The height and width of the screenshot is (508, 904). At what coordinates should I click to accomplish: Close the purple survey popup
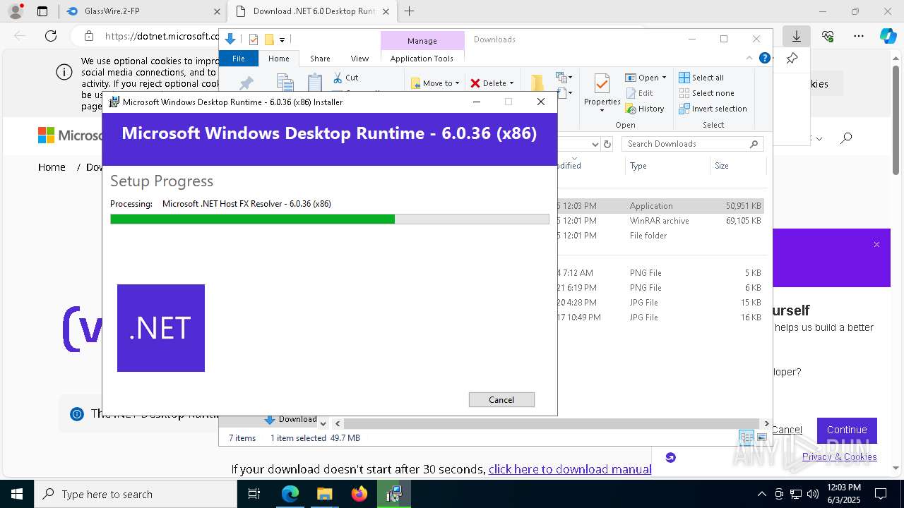tap(876, 245)
